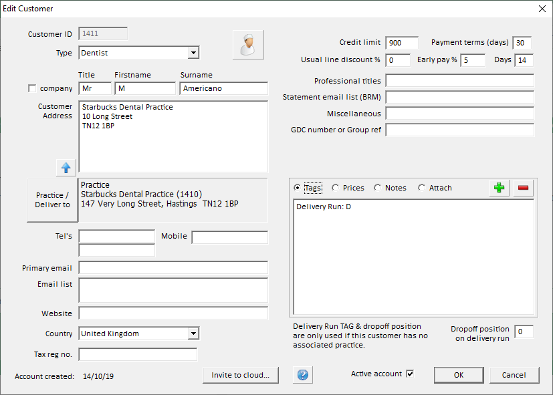This screenshot has width=553, height=395.
Task: Tick the company checkbox
Action: tap(32, 89)
